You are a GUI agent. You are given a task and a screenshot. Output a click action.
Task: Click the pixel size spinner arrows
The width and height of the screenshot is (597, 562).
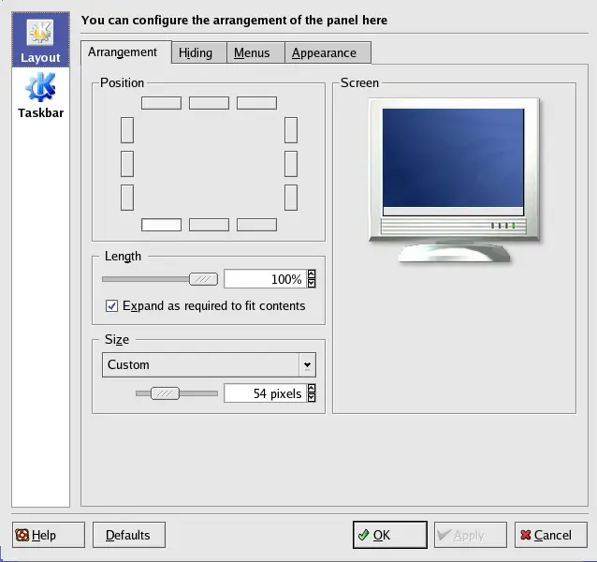312,393
